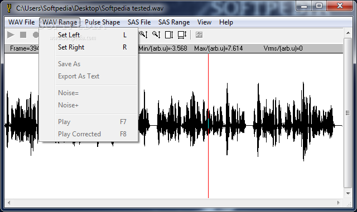Maximize the application window
Image resolution: width=357 pixels, height=212 pixels.
coord(319,6)
